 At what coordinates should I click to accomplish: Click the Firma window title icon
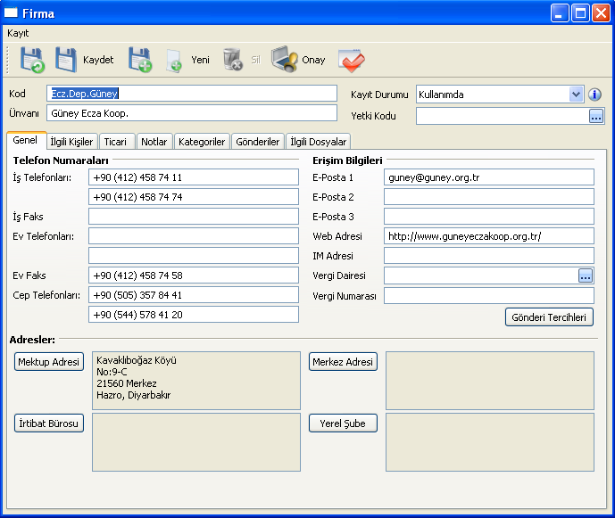coord(11,13)
